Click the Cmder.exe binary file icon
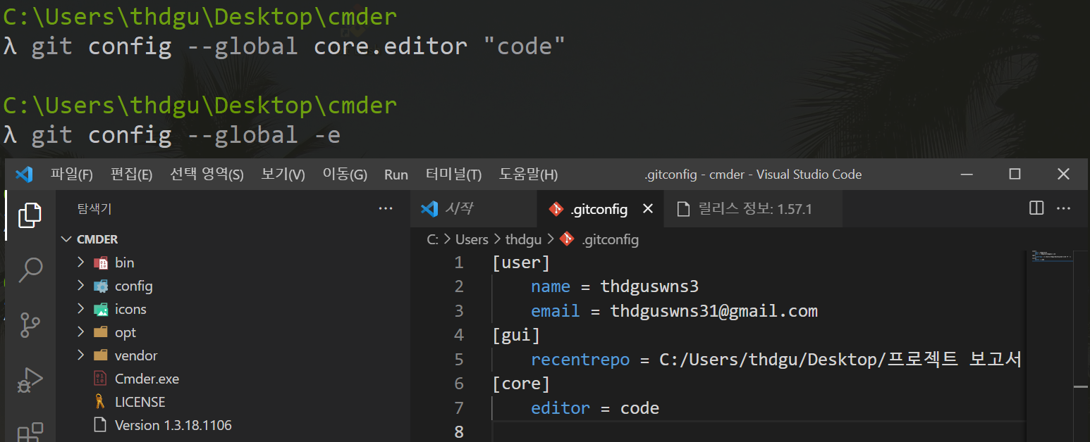The height and width of the screenshot is (442, 1090). 101,379
